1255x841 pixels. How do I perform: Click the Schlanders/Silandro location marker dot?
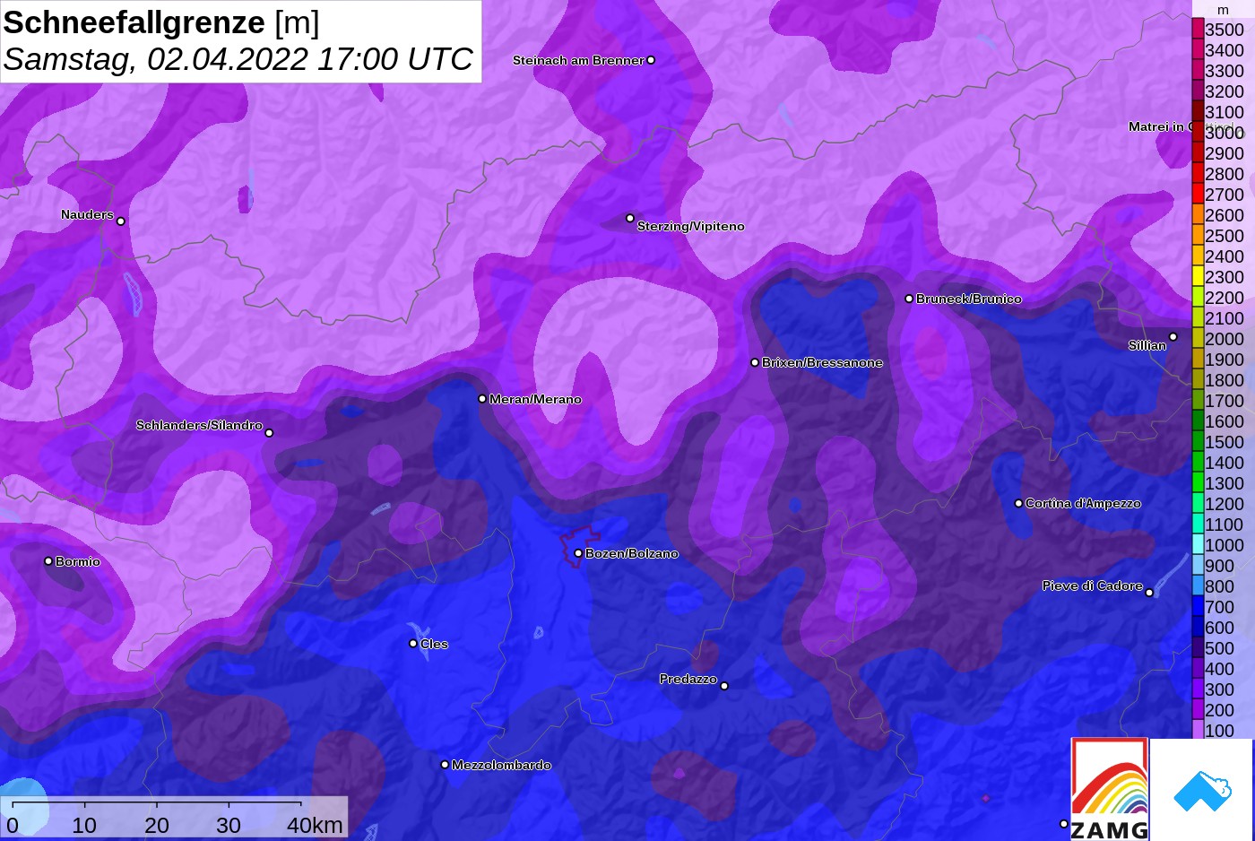pos(269,433)
